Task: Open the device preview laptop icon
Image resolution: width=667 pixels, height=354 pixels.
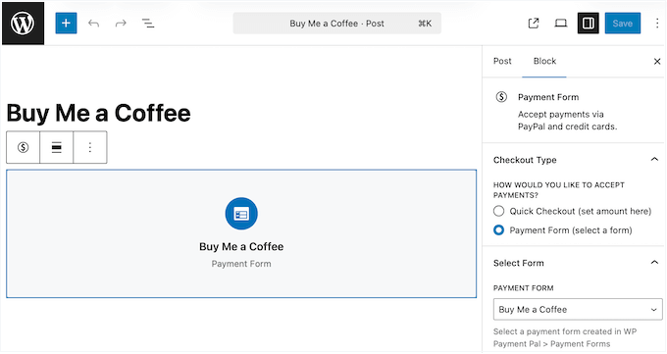Action: 561,24
